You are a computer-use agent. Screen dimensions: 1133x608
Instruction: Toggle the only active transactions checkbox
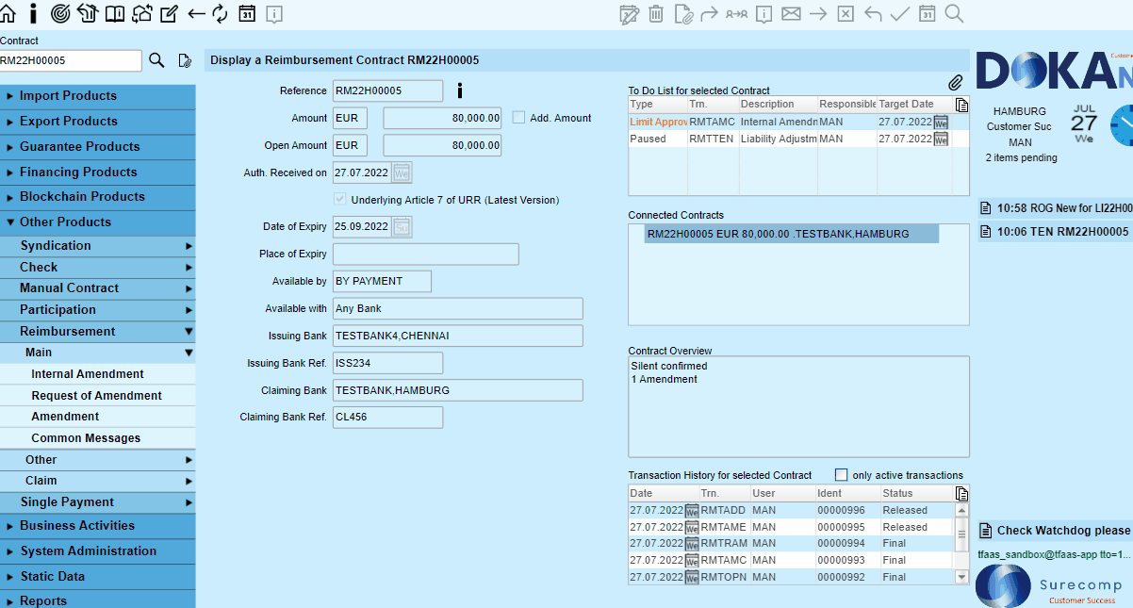coord(842,475)
